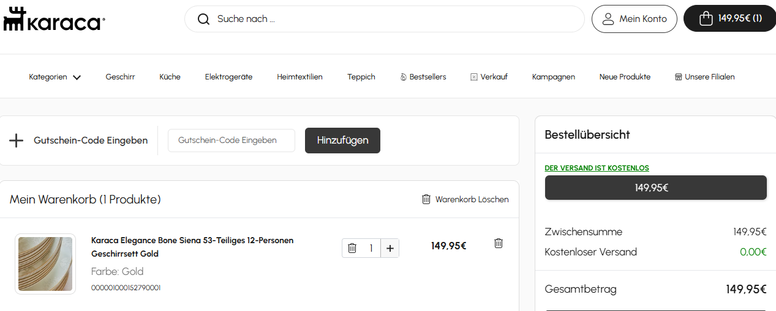Click the plus icon beside Gutschein-Code Eingeben

16,141
